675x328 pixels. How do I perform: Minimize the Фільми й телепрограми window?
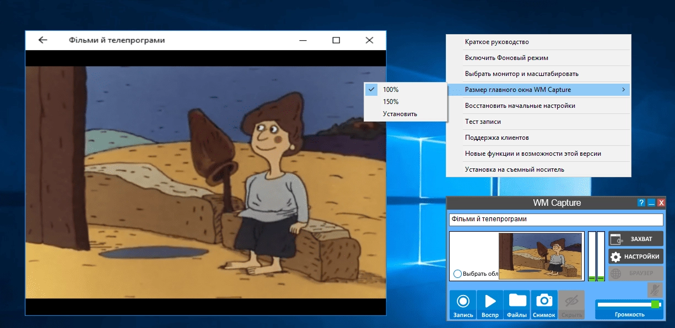(303, 40)
